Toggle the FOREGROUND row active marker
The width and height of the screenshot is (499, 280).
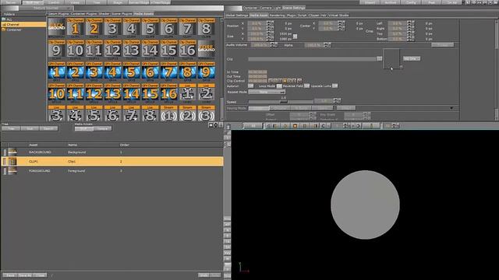[5, 171]
